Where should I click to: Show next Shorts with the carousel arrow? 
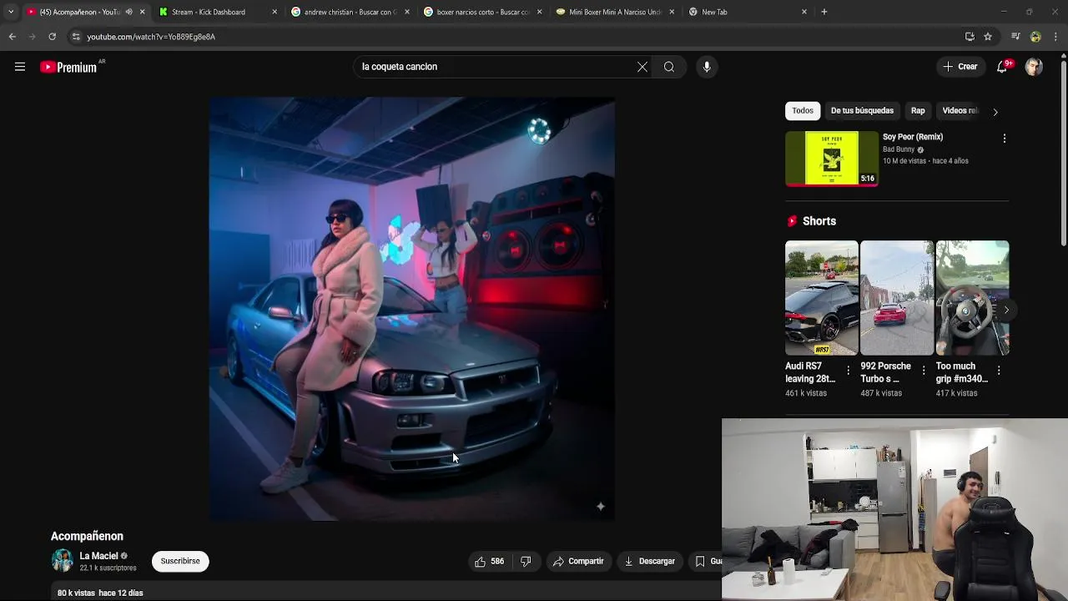tap(1006, 310)
